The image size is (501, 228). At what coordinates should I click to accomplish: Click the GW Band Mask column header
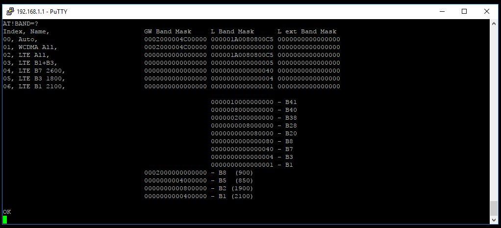pos(167,31)
